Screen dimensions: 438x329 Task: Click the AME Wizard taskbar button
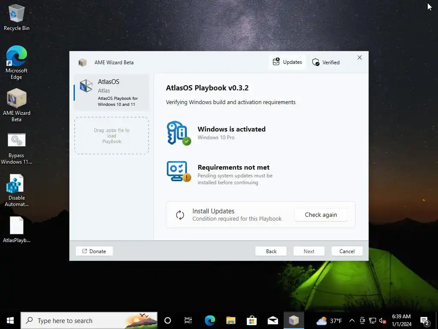[293, 320]
